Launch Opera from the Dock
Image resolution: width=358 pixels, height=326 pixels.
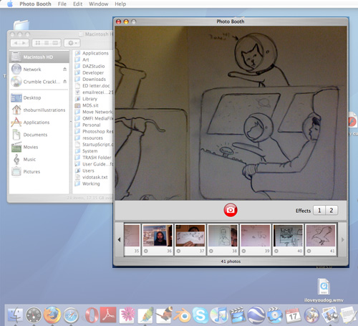click(x=92, y=315)
